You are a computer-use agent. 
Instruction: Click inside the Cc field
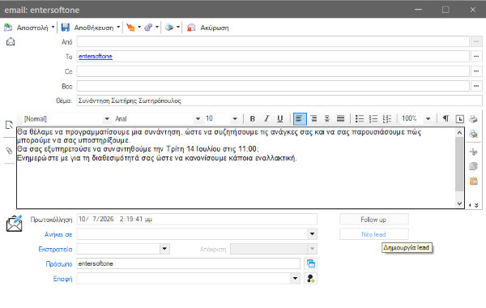[x=273, y=71]
